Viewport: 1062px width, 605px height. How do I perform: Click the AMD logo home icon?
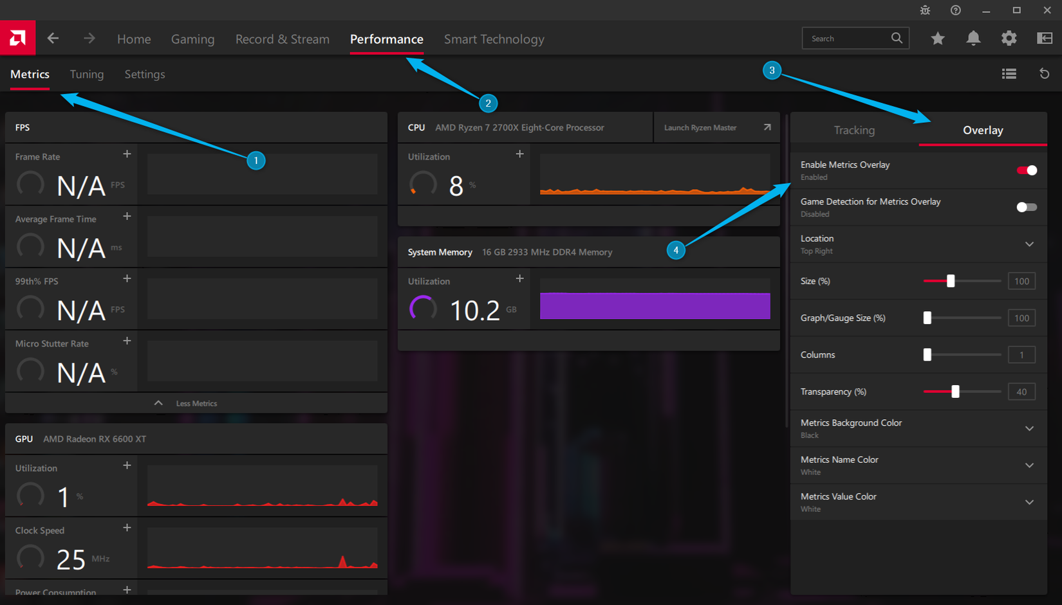(x=17, y=38)
